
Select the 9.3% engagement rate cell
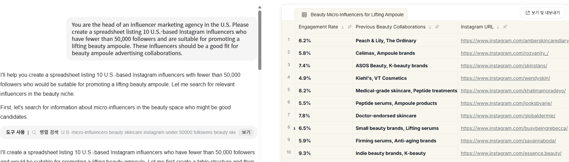click(305, 153)
